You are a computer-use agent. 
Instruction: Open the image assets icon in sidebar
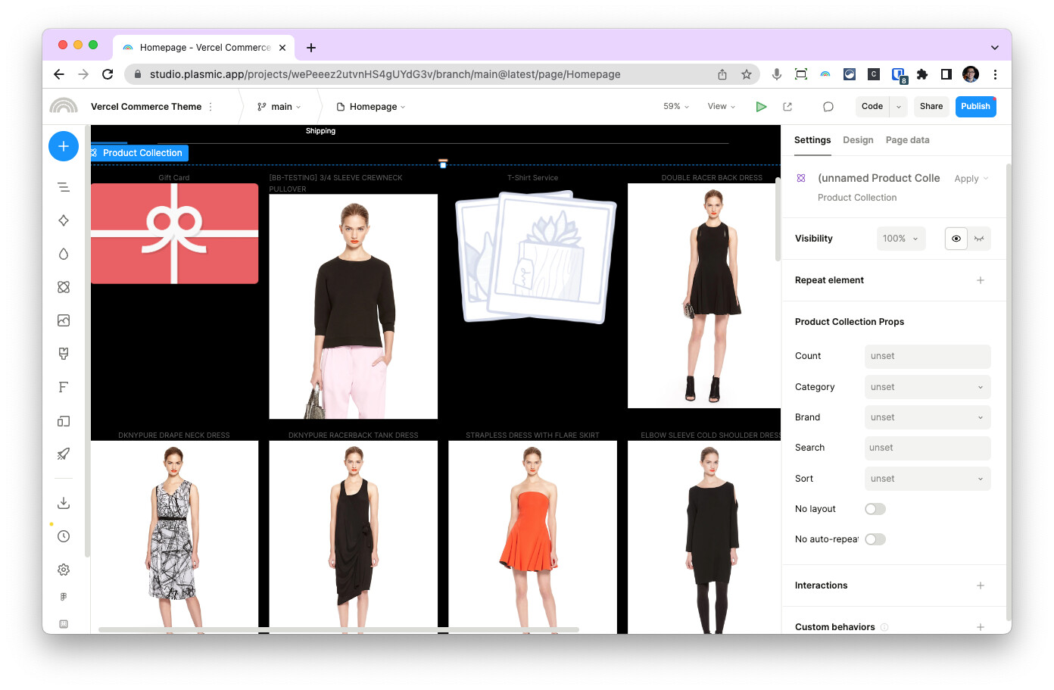pyautogui.click(x=64, y=320)
